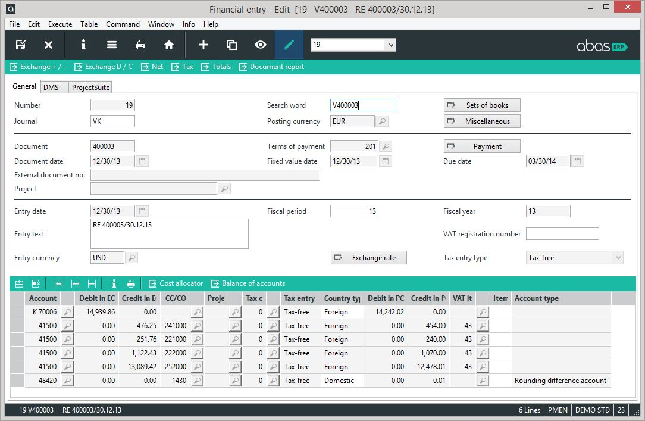The width and height of the screenshot is (645, 421).
Task: Expand the entry number dropdown in the toolbar
Action: tap(390, 45)
